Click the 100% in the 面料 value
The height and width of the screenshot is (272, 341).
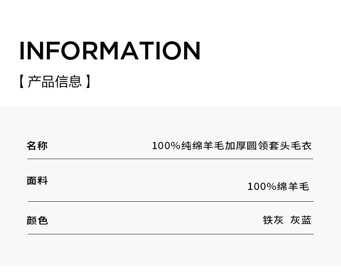pyautogui.click(x=261, y=186)
